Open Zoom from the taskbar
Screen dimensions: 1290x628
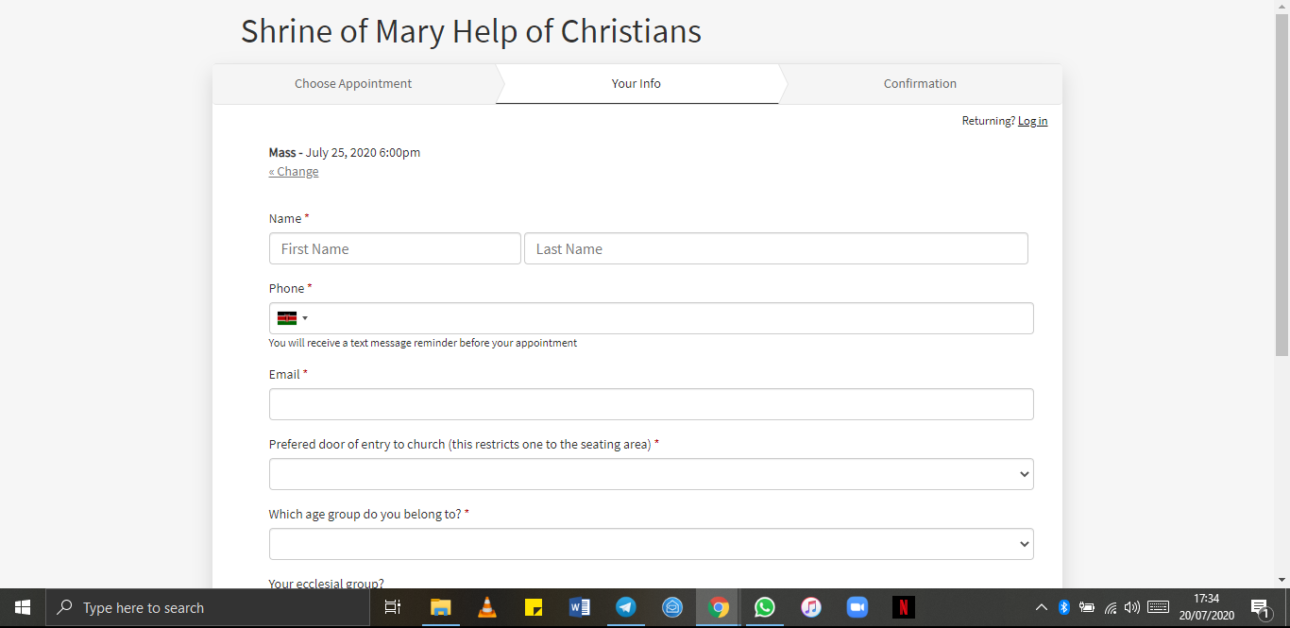[x=857, y=608]
